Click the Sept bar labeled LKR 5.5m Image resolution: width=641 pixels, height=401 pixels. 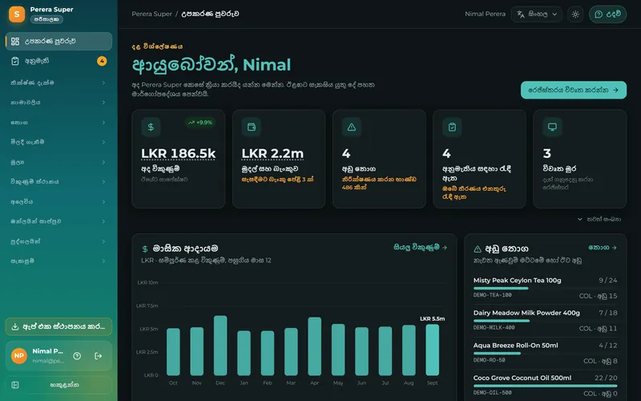point(432,350)
